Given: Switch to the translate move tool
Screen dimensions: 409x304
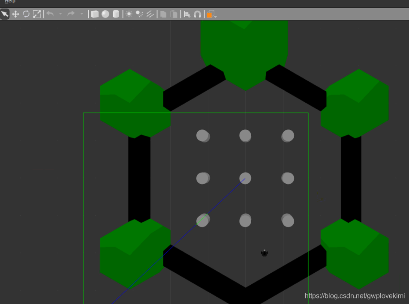Looking at the screenshot, I should point(16,14).
